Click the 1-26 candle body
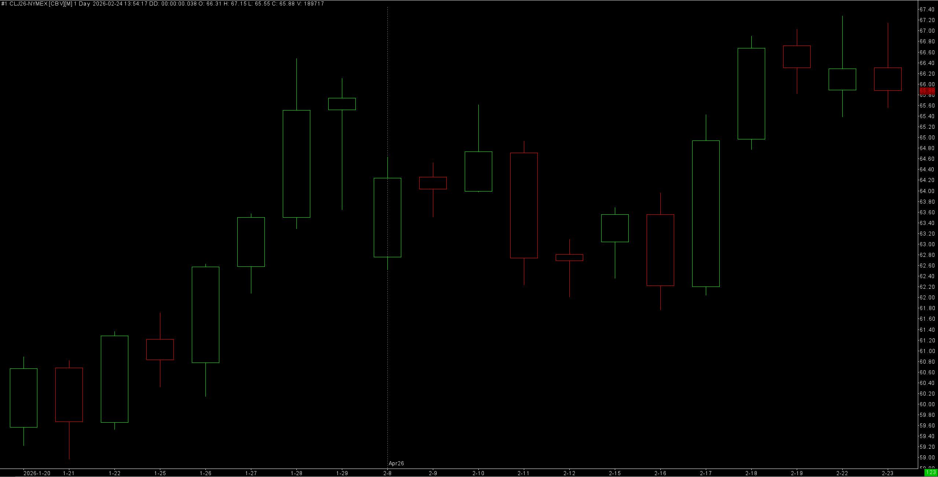 click(x=205, y=315)
